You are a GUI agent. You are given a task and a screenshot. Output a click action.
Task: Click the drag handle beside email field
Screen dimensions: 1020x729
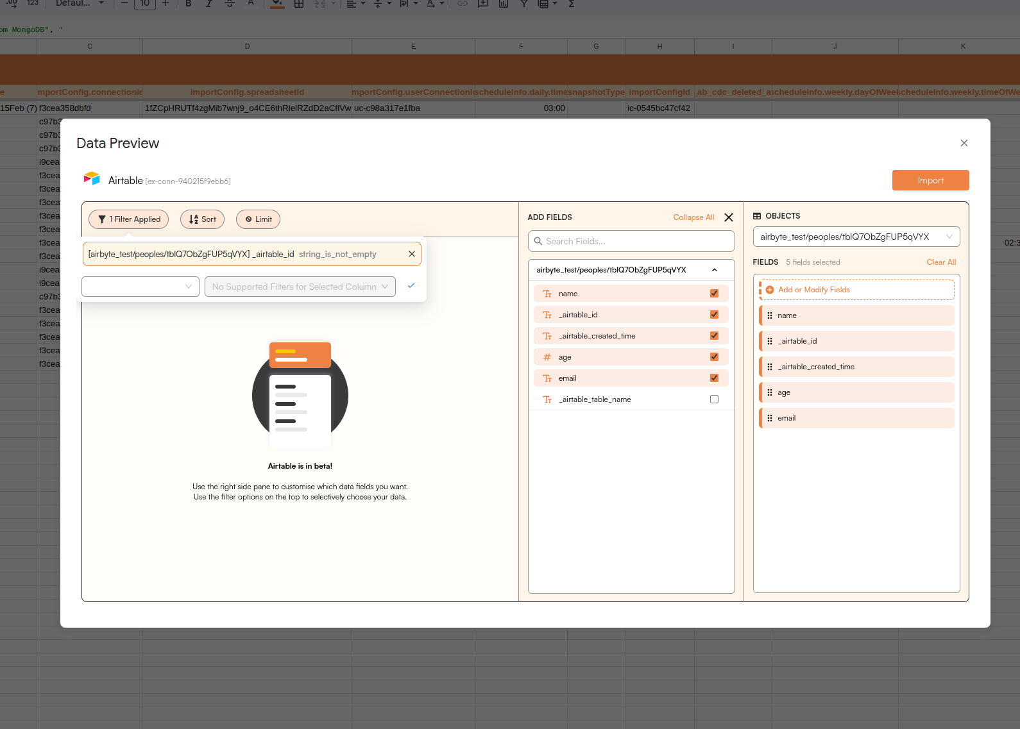tap(770, 418)
